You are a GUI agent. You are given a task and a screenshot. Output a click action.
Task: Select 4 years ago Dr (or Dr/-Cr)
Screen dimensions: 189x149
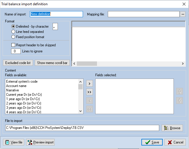point(24,112)
